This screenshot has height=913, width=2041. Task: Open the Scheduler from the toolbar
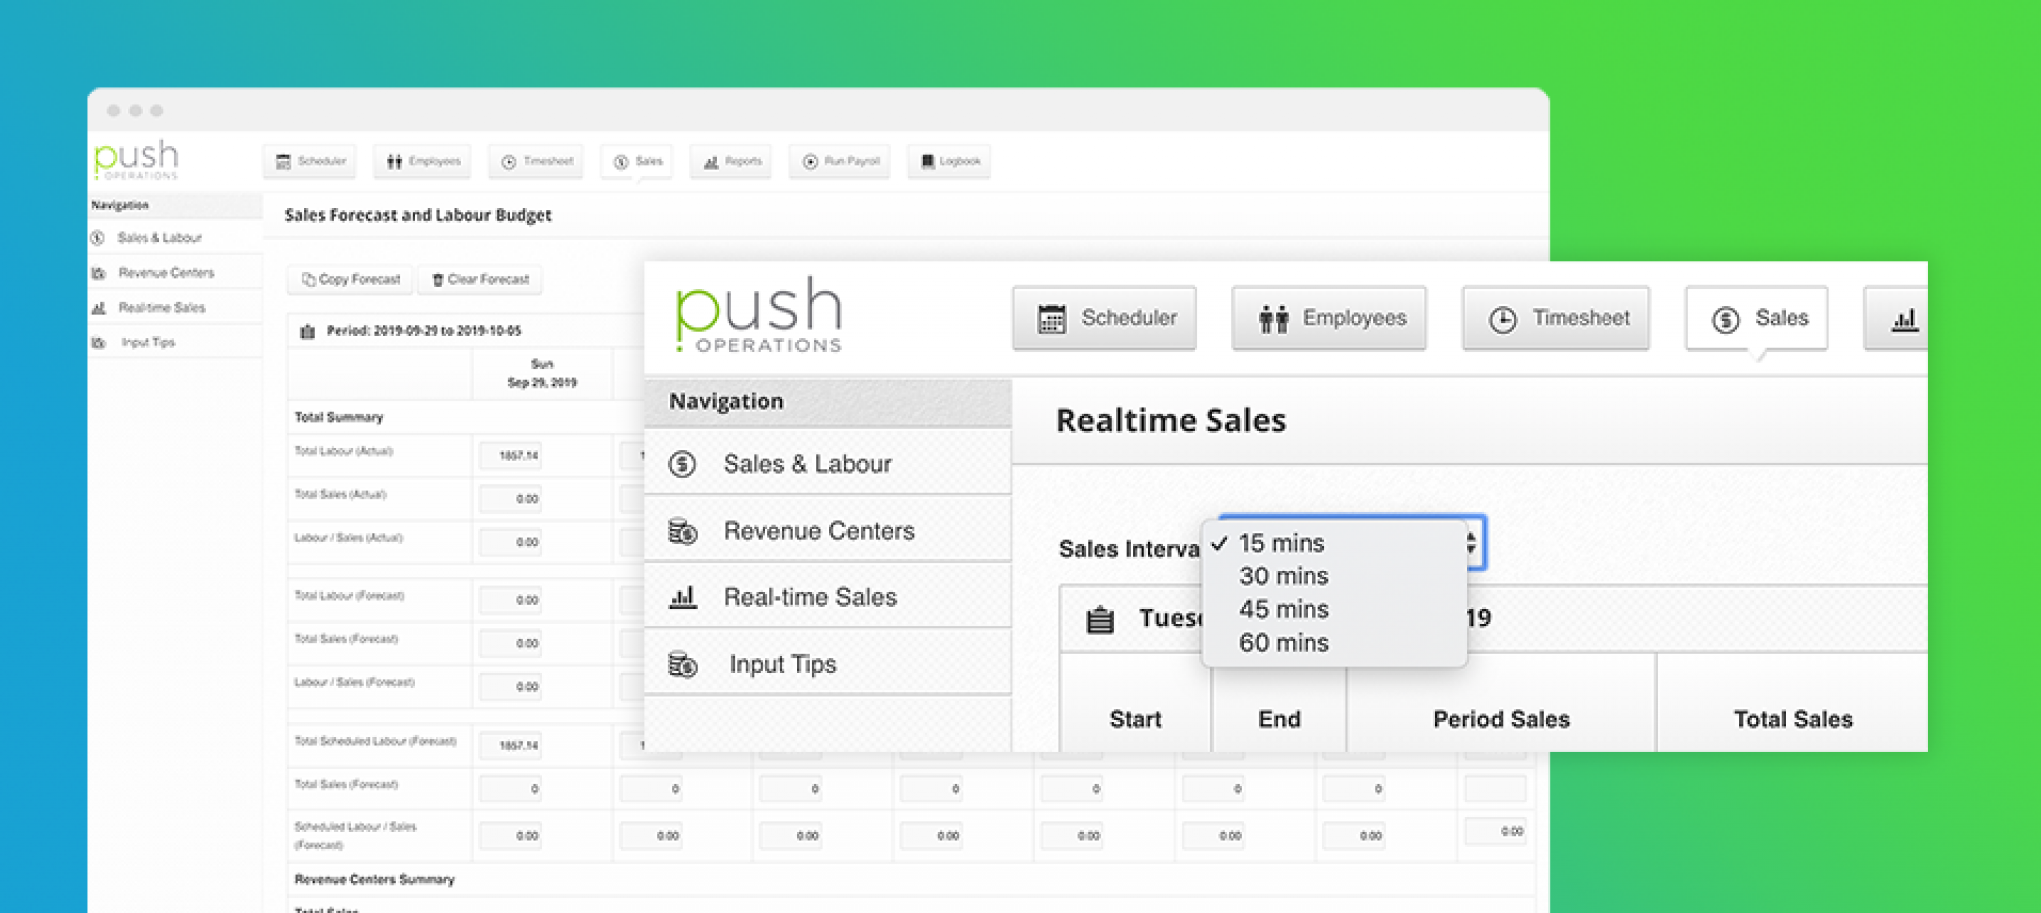[1103, 318]
